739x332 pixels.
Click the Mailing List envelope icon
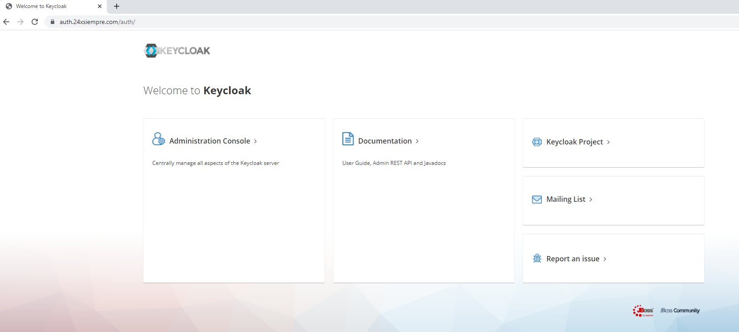click(537, 200)
